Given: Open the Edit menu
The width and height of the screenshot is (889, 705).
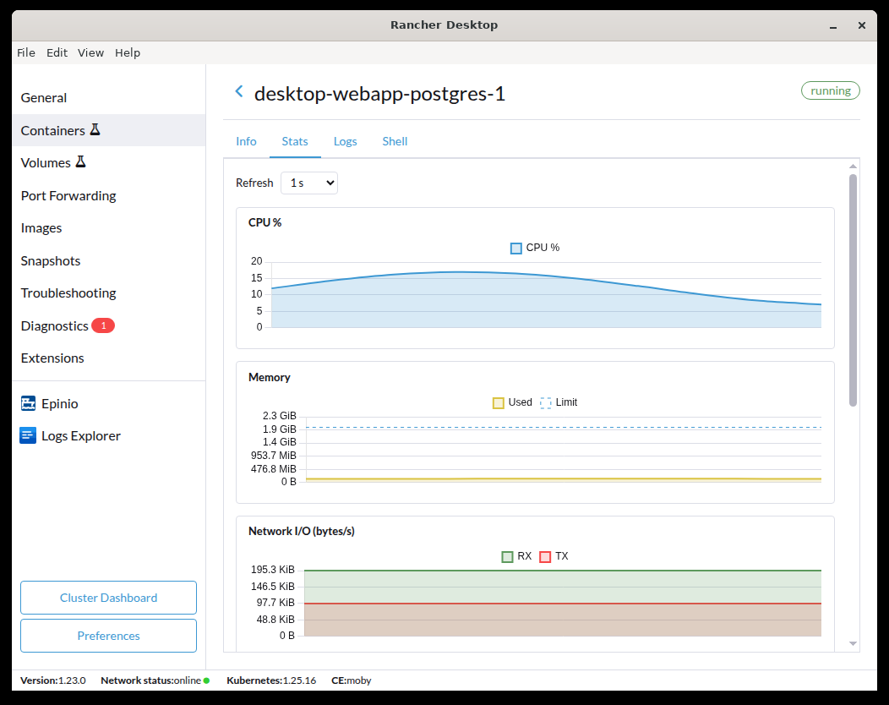Looking at the screenshot, I should pyautogui.click(x=57, y=52).
